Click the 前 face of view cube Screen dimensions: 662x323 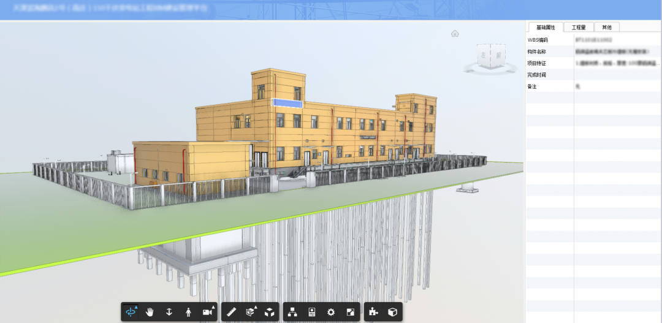click(498, 55)
